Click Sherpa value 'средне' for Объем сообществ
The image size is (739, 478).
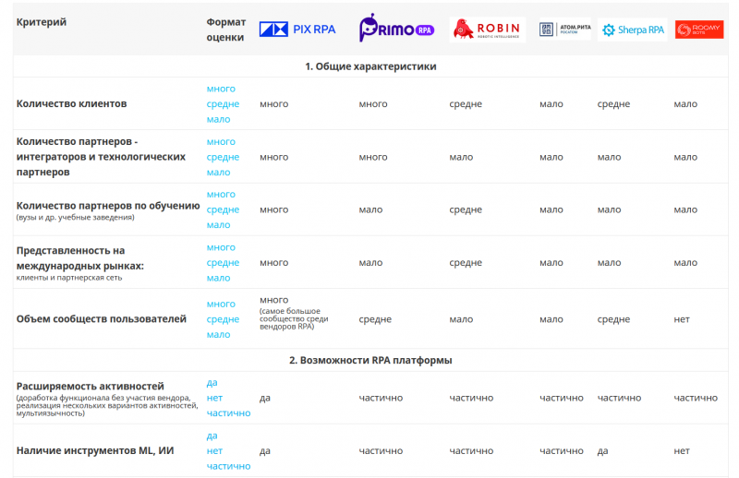pyautogui.click(x=613, y=319)
